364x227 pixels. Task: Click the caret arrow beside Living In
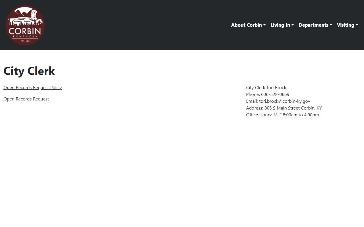293,25
